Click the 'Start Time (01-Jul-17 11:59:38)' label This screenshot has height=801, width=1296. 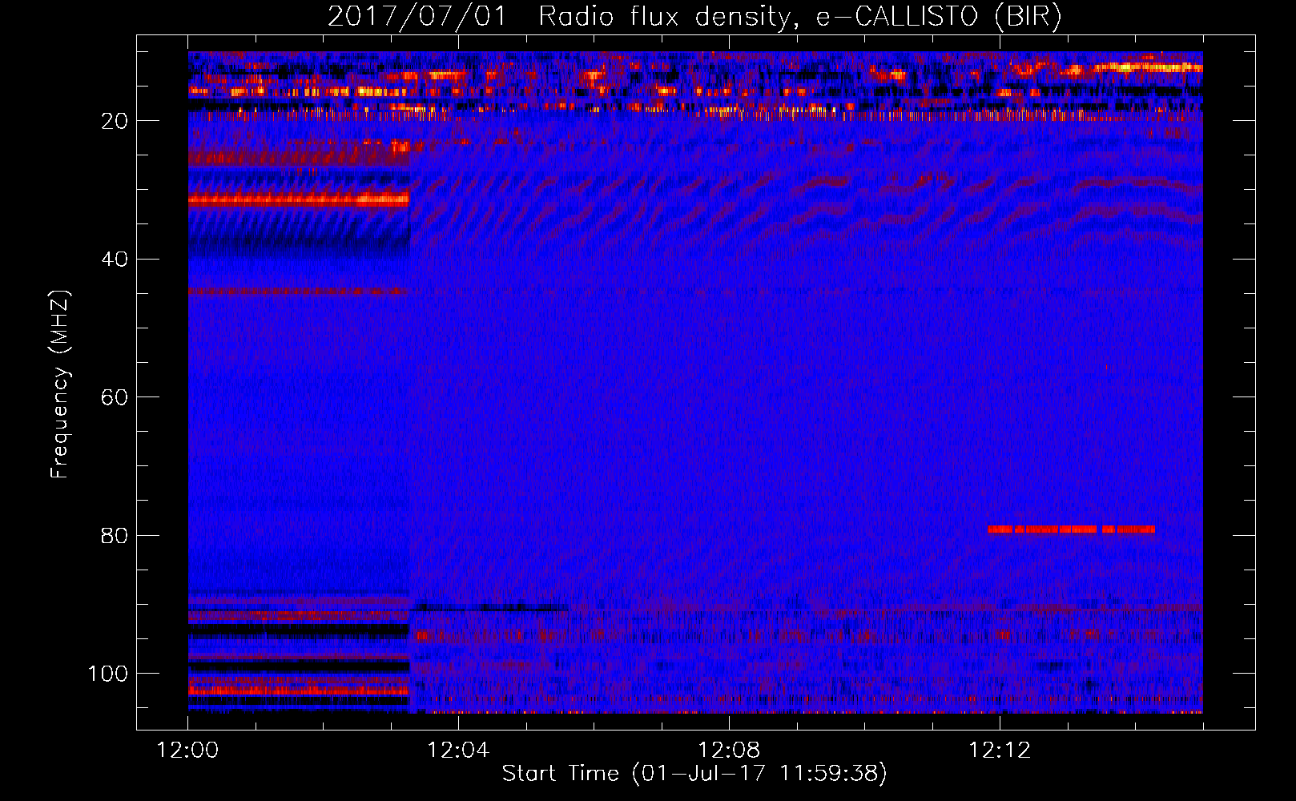pyautogui.click(x=694, y=774)
